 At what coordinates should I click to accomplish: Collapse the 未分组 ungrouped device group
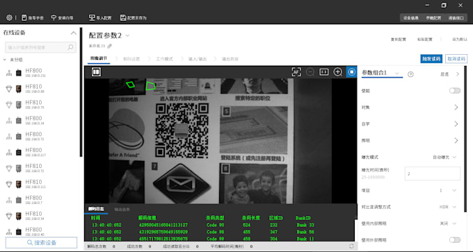coord(5,60)
